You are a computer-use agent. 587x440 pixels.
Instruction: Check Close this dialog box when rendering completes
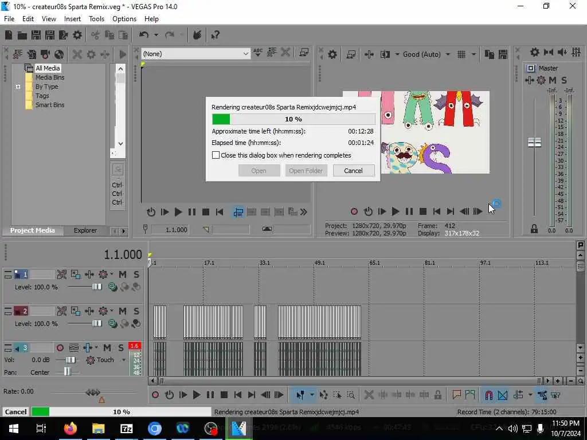[216, 155]
